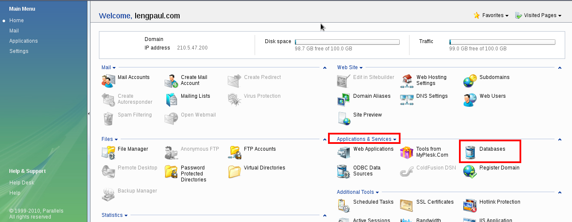Open the Databases icon
The height and width of the screenshot is (222, 572).
[x=470, y=152]
